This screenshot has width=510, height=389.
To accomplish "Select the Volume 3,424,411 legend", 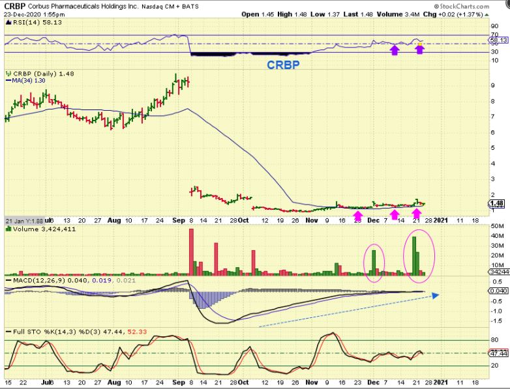I will click(x=44, y=229).
